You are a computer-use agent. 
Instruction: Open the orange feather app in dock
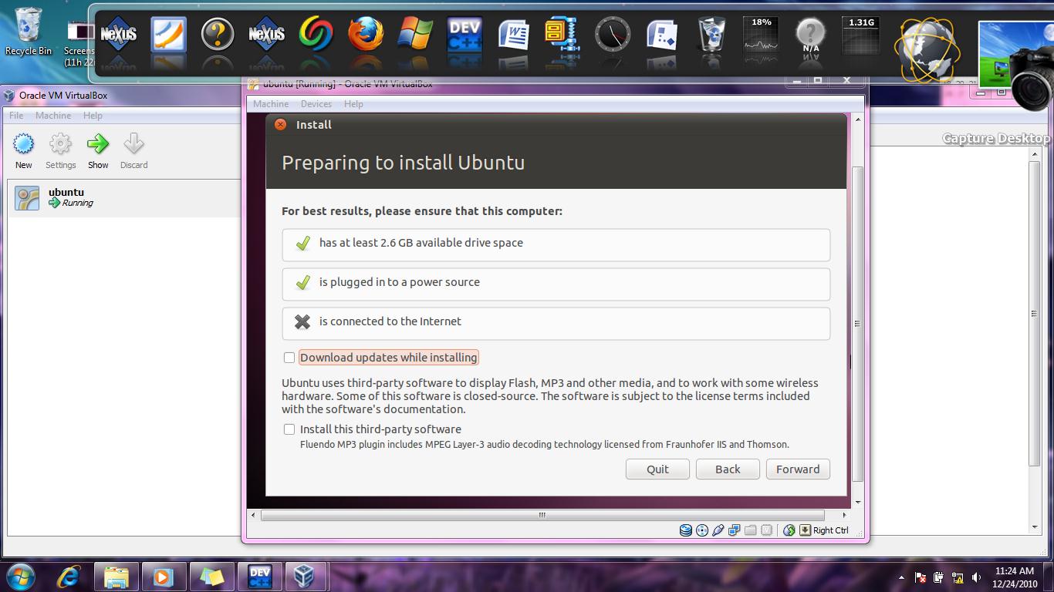click(x=168, y=34)
